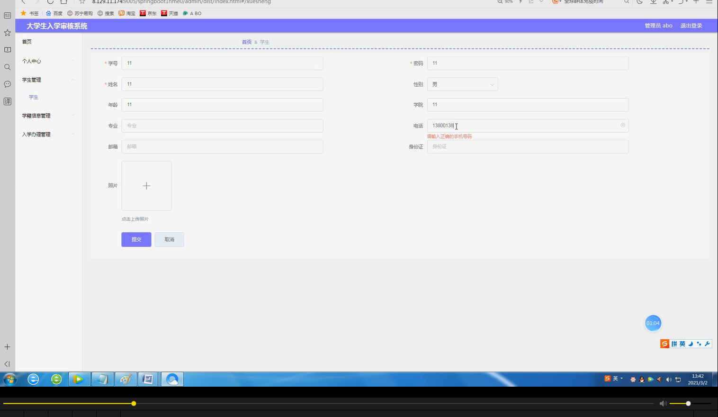Click the 电话 input field

528,126
